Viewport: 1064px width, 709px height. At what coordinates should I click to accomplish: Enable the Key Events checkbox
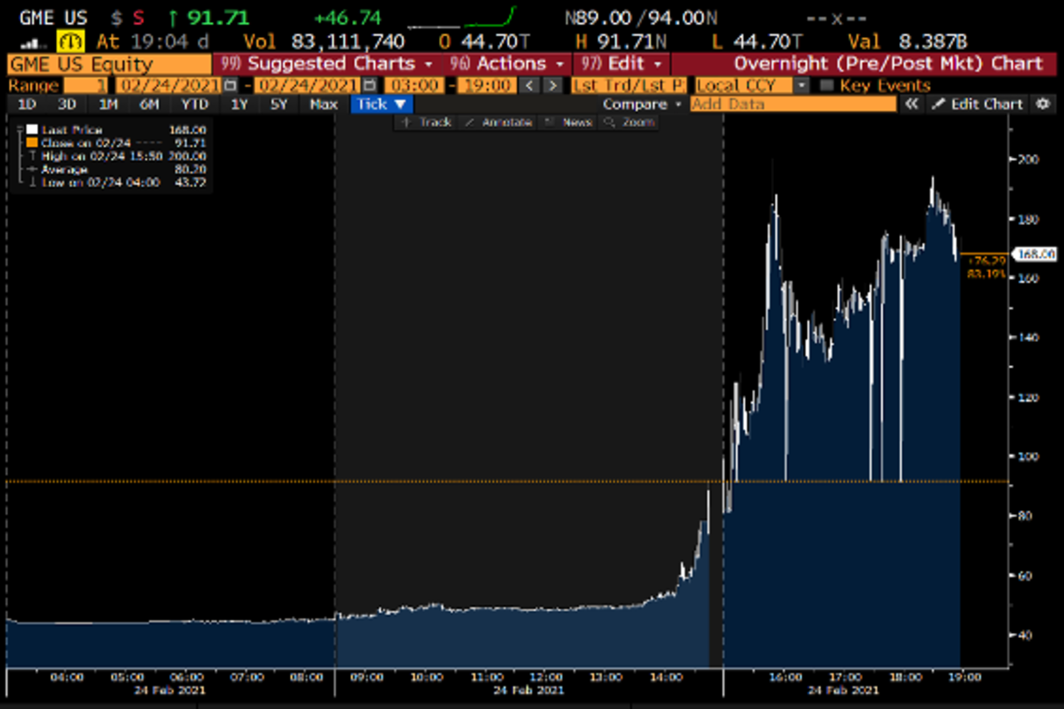click(x=826, y=86)
